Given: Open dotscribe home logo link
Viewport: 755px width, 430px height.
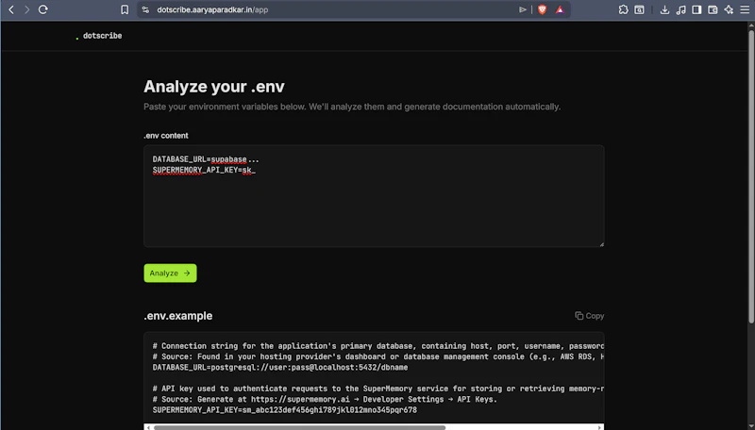Looking at the screenshot, I should click(99, 36).
